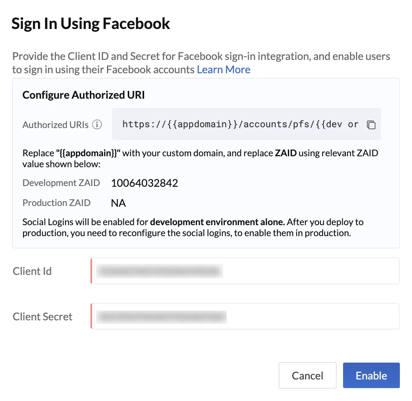Select the Development ZAID number 10064032842
This screenshot has width=412, height=401.
pyautogui.click(x=145, y=183)
